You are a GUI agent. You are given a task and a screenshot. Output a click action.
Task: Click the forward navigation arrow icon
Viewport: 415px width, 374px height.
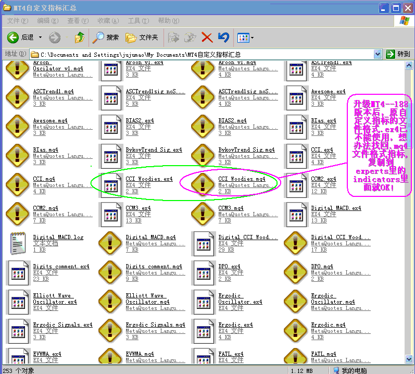55,38
